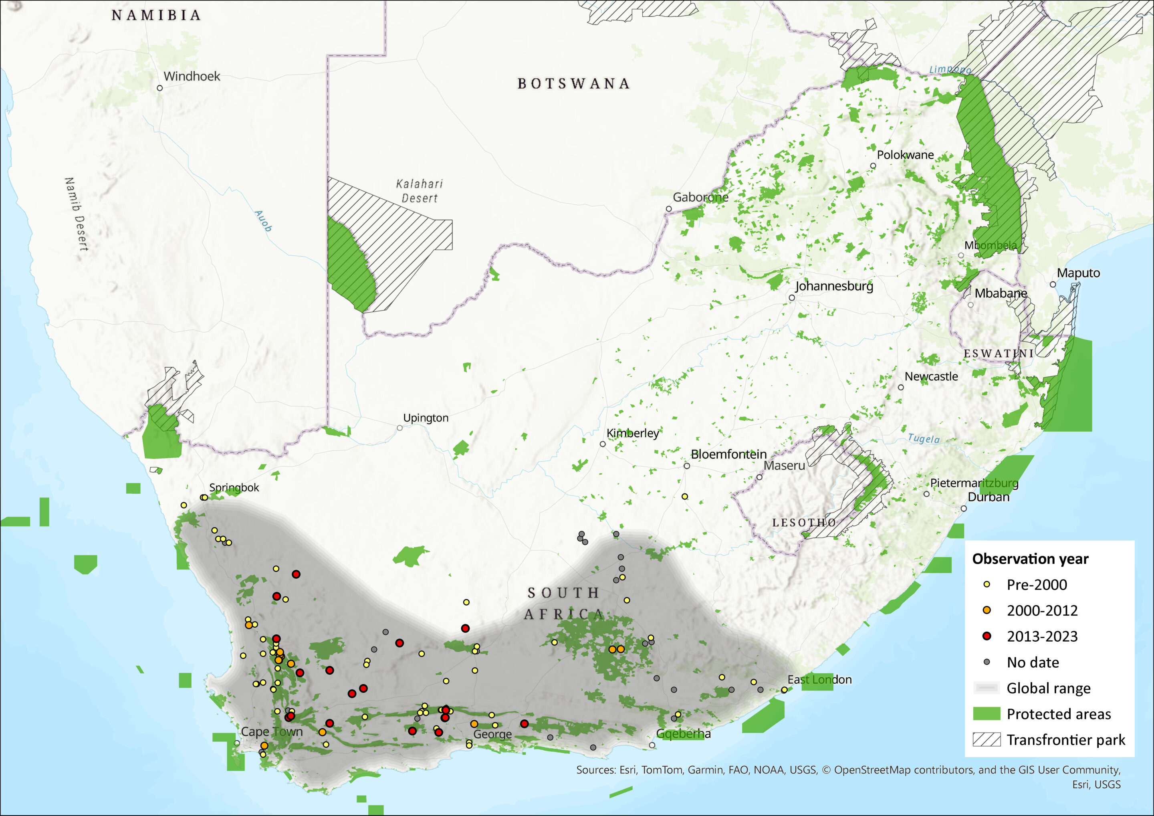
Task: Click the Kimberley city marker dot
Action: pyautogui.click(x=603, y=444)
